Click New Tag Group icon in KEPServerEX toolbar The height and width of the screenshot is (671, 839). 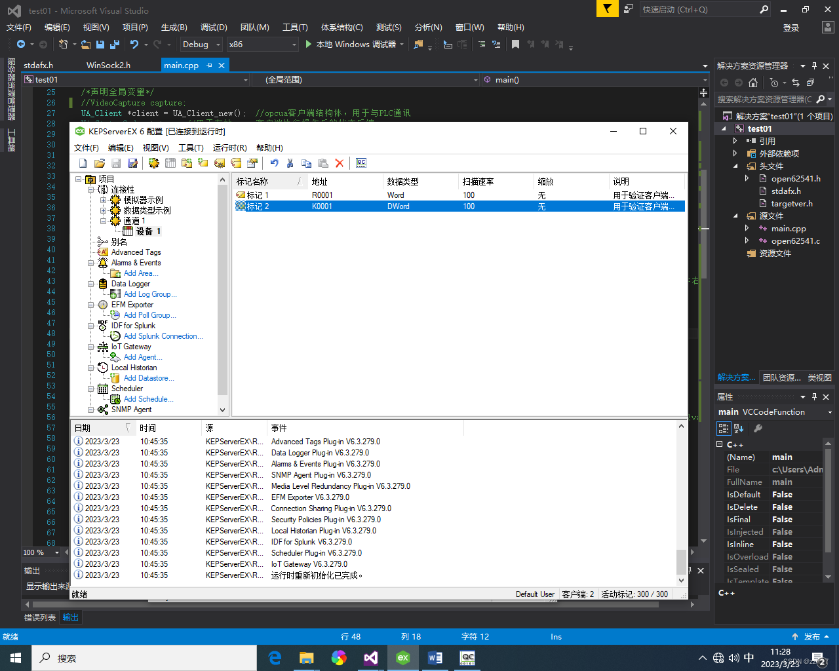pyautogui.click(x=187, y=163)
